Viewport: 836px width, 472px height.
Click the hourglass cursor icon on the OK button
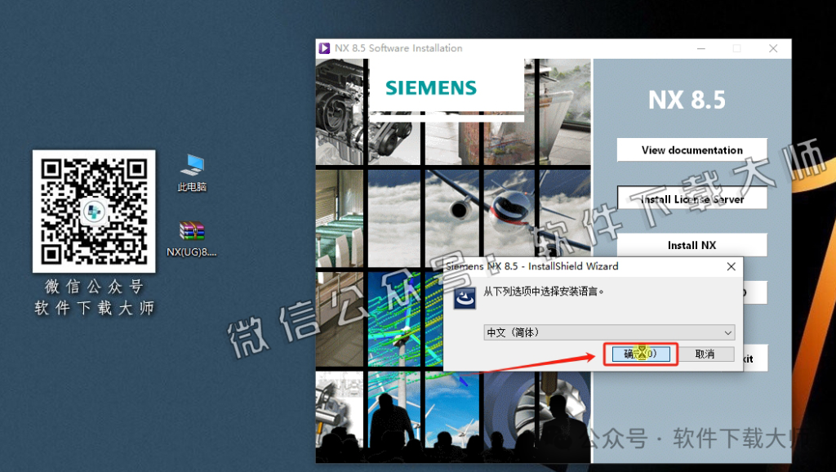[640, 354]
